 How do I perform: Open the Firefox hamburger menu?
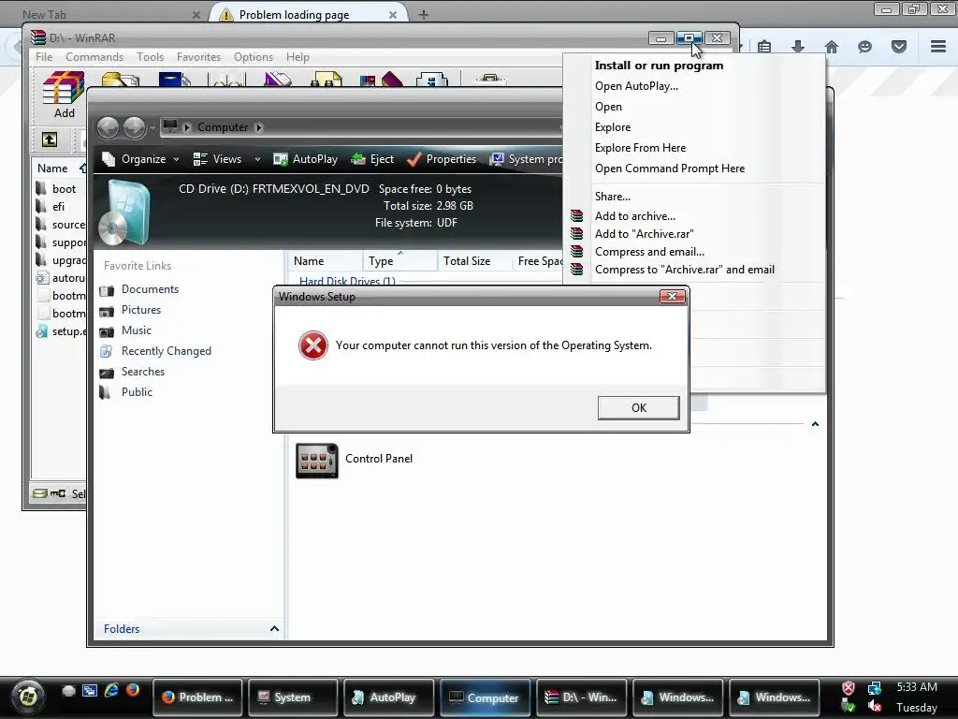coord(938,47)
